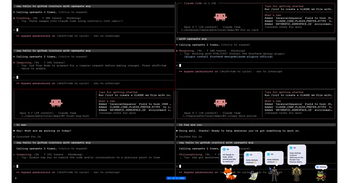The image size is (349, 183).
Task: Toggle bypass permissions mode in the Boogieing pane
Action: coord(201,71)
